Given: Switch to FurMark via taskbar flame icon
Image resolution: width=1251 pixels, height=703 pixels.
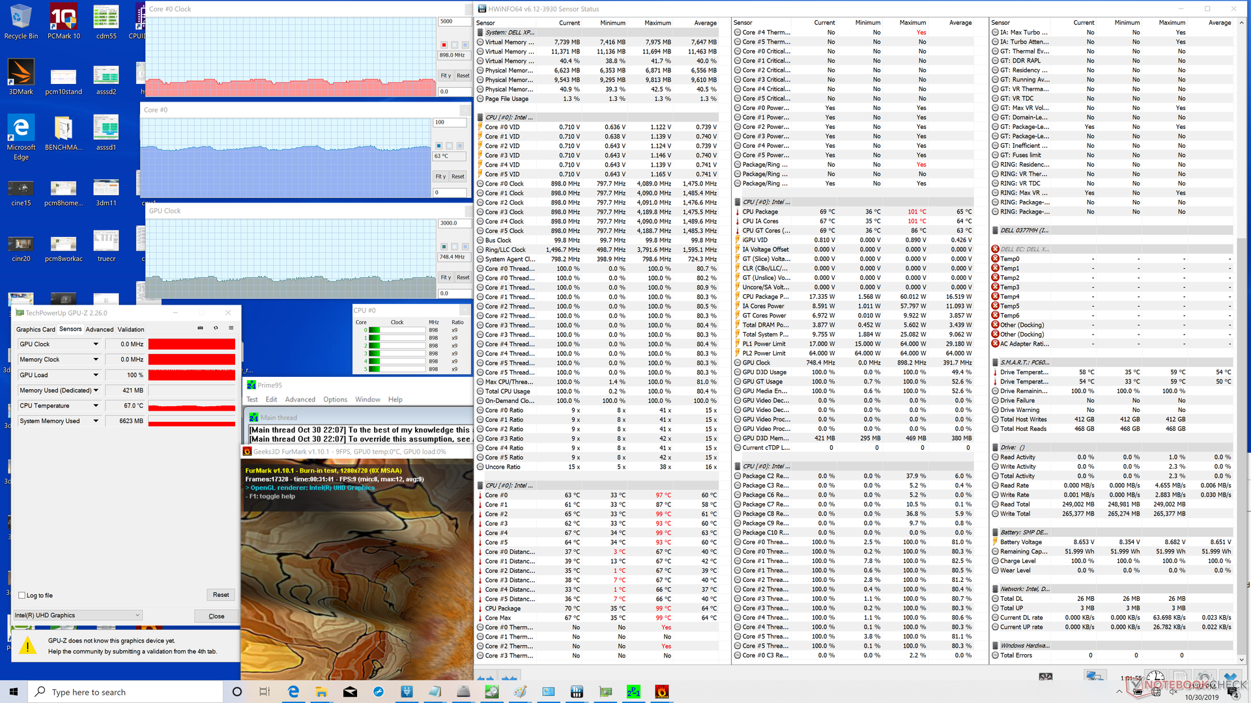Looking at the screenshot, I should point(662,691).
